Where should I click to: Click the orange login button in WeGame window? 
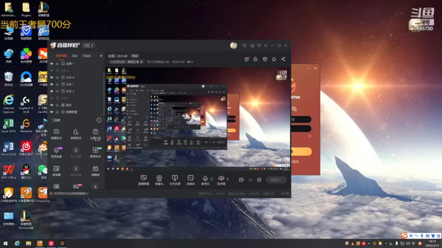pyautogui.click(x=301, y=152)
